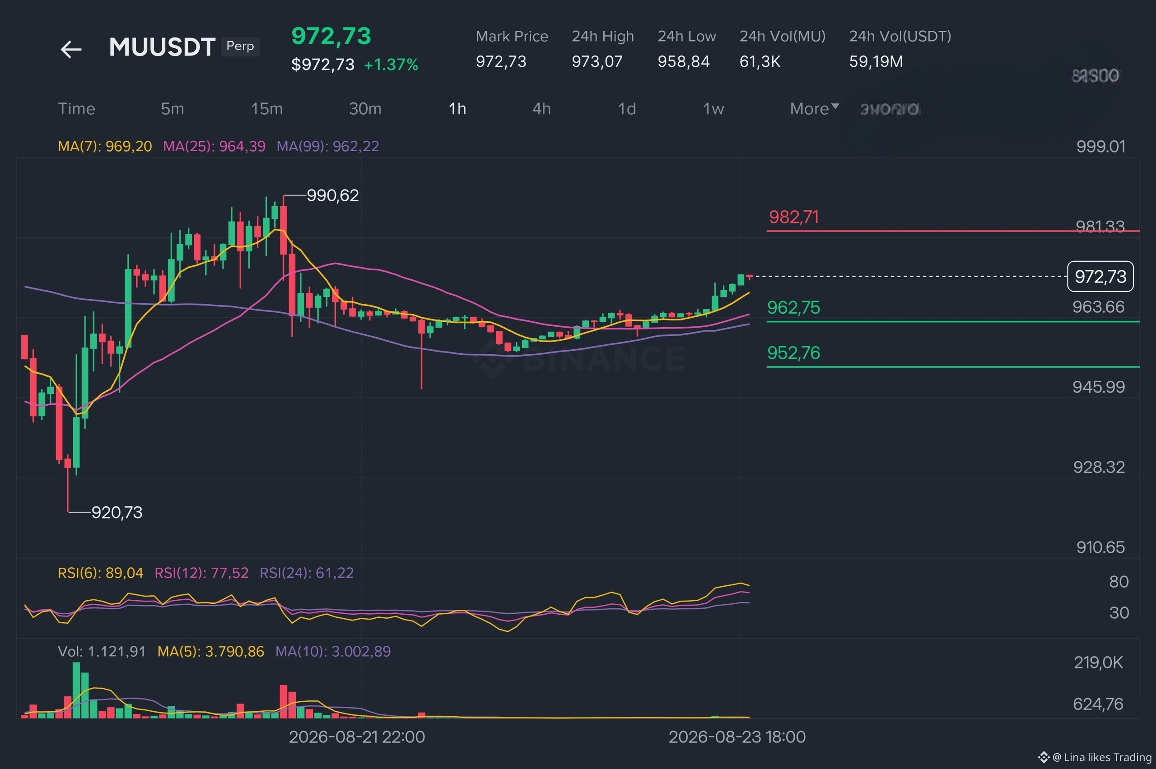
Task: Click the Mark Price label
Action: (512, 36)
